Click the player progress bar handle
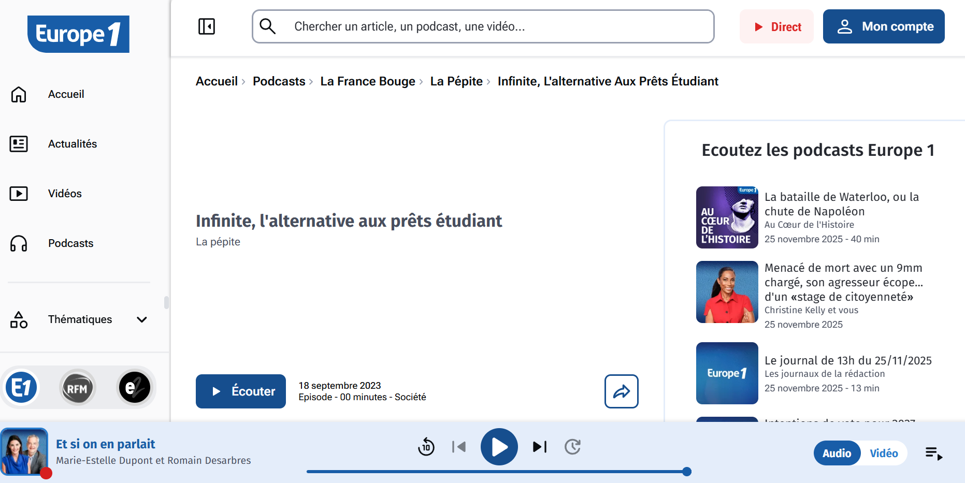Viewport: 965px width, 483px height. click(687, 472)
